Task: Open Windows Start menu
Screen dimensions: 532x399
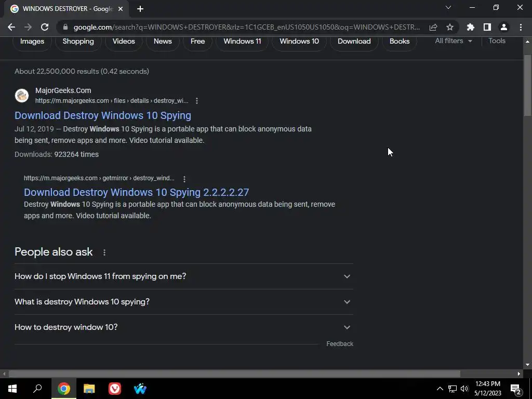Action: point(12,389)
